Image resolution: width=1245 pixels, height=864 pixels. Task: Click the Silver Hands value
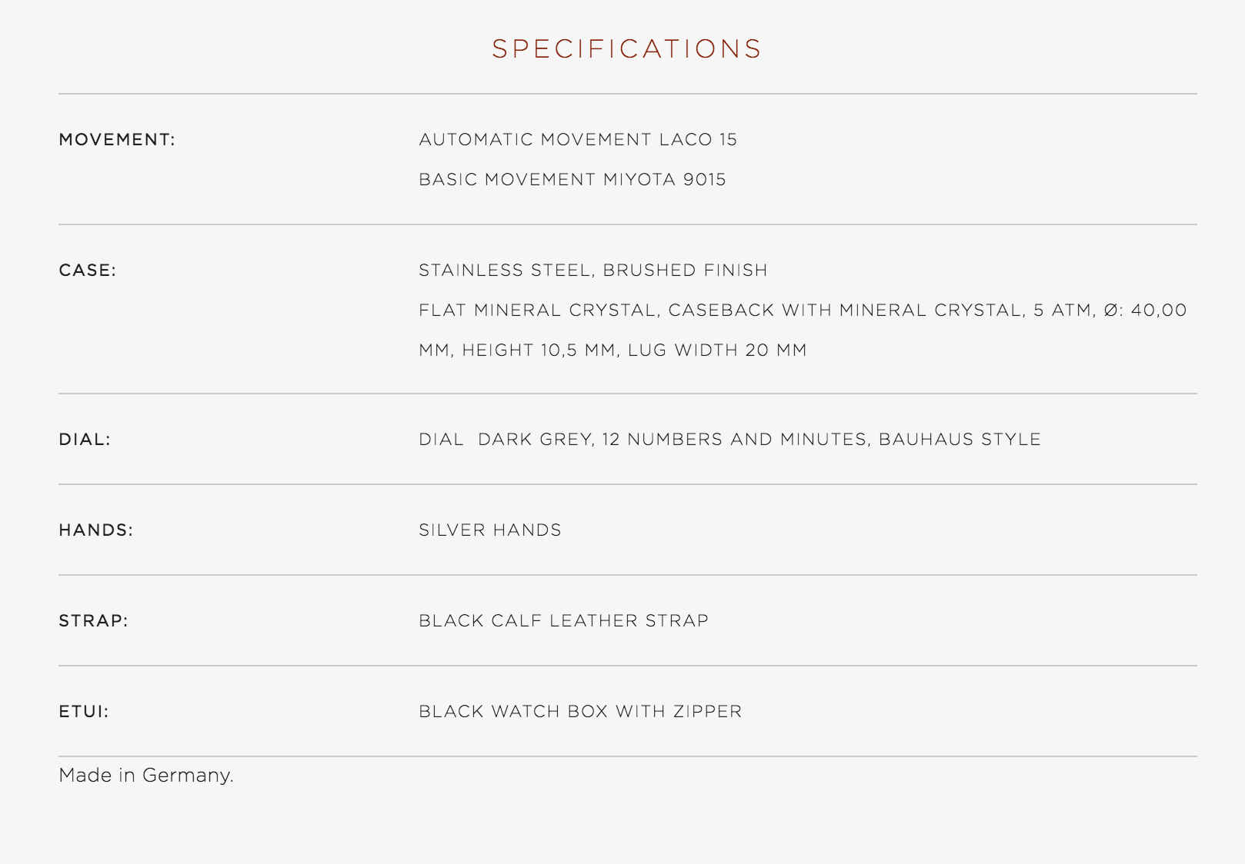click(490, 530)
